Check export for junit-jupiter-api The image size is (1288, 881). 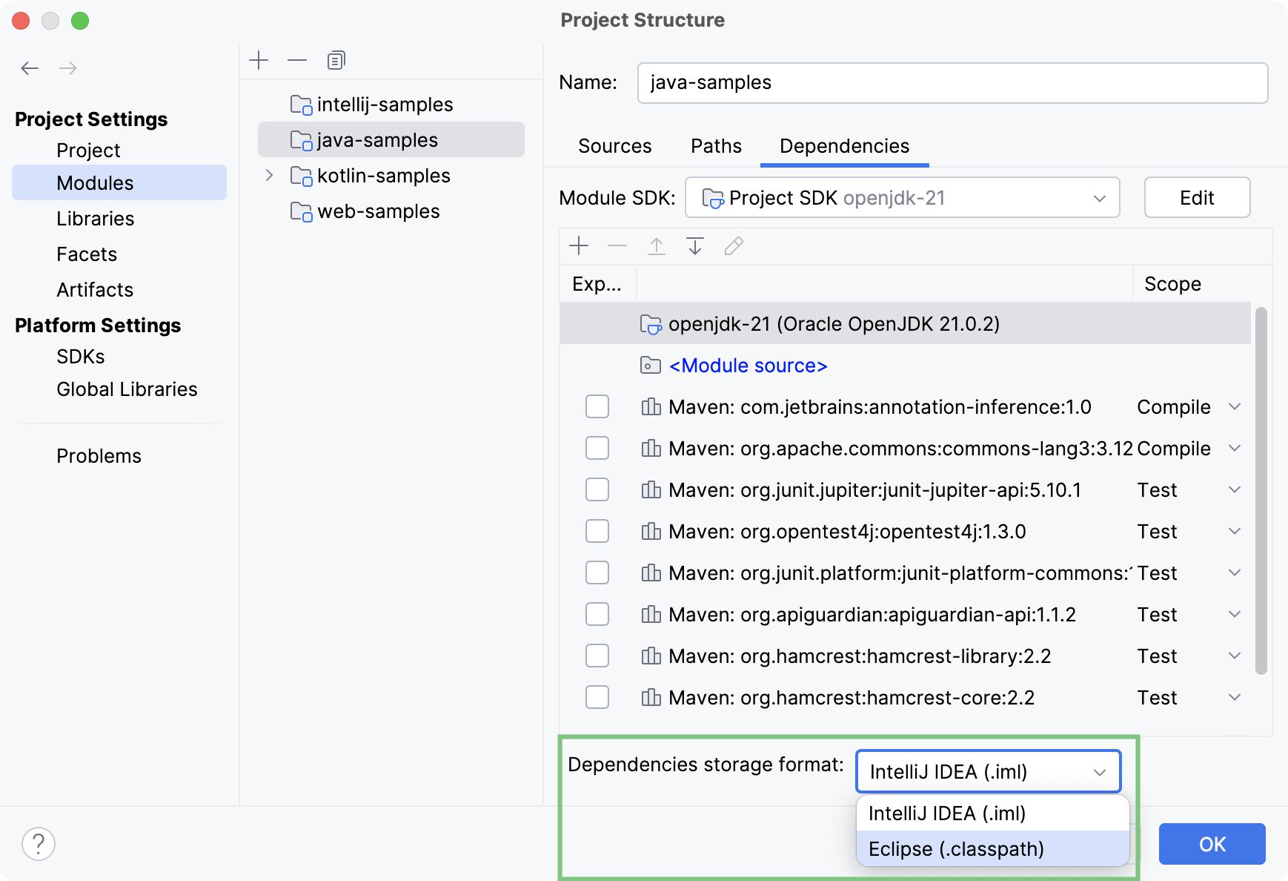(597, 489)
